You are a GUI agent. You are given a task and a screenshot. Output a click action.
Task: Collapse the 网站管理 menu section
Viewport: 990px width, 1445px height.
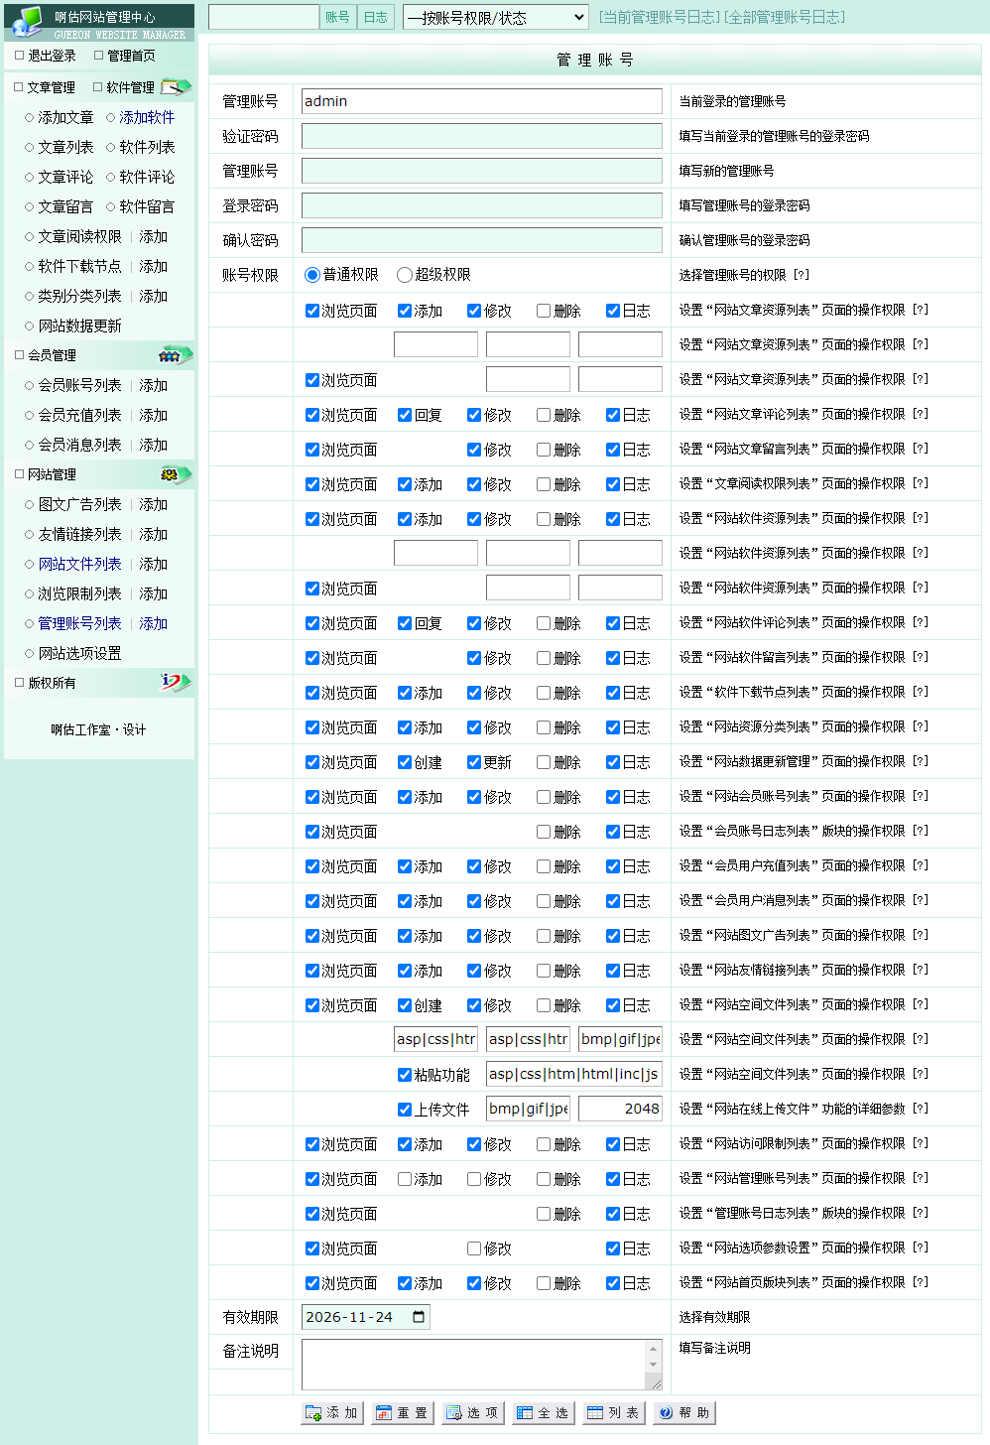[x=52, y=474]
